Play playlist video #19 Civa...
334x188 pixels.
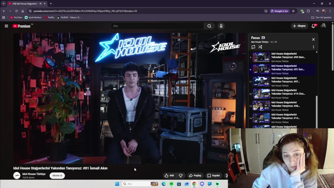[282, 94]
